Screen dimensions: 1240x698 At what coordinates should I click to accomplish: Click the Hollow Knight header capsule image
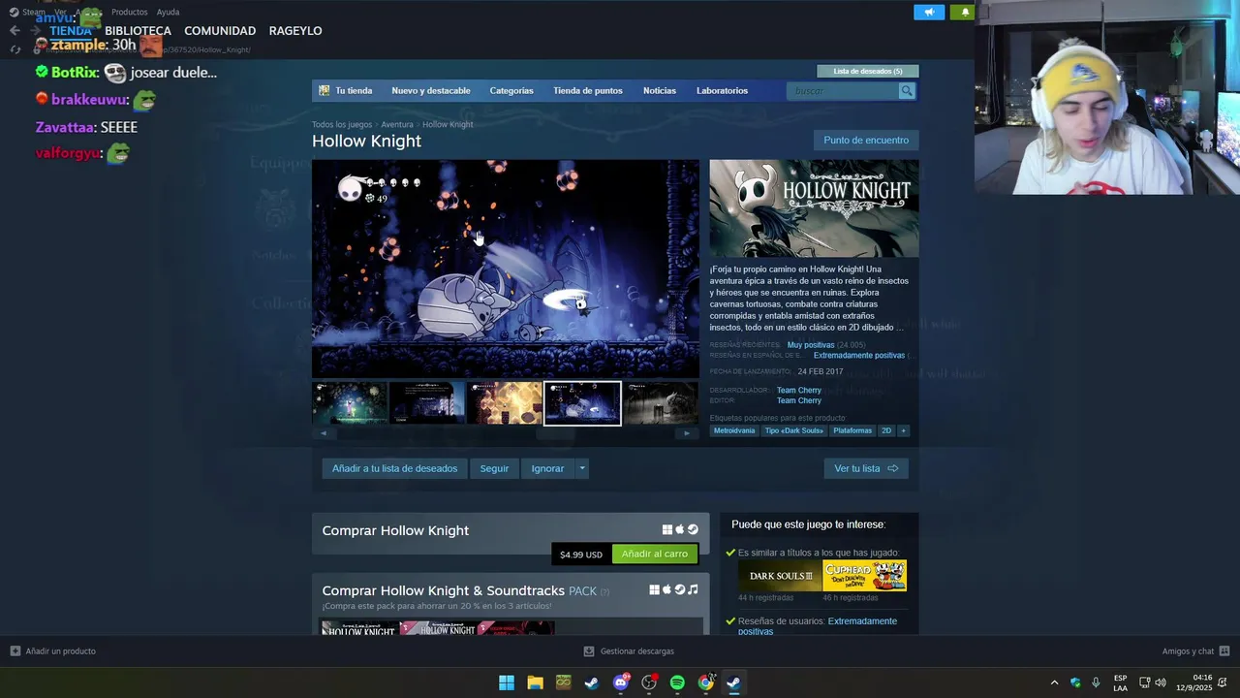click(x=814, y=208)
